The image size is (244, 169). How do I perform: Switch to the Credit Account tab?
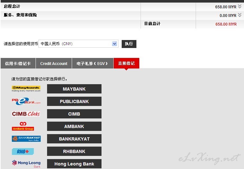tap(54, 63)
